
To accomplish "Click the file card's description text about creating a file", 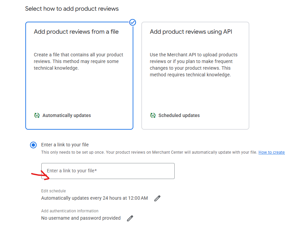I will [x=79, y=61].
